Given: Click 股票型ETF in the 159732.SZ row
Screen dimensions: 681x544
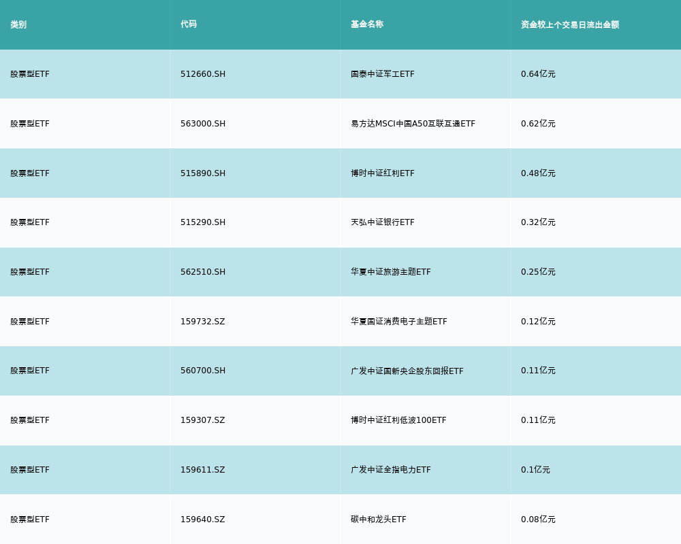Looking at the screenshot, I should 30,322.
